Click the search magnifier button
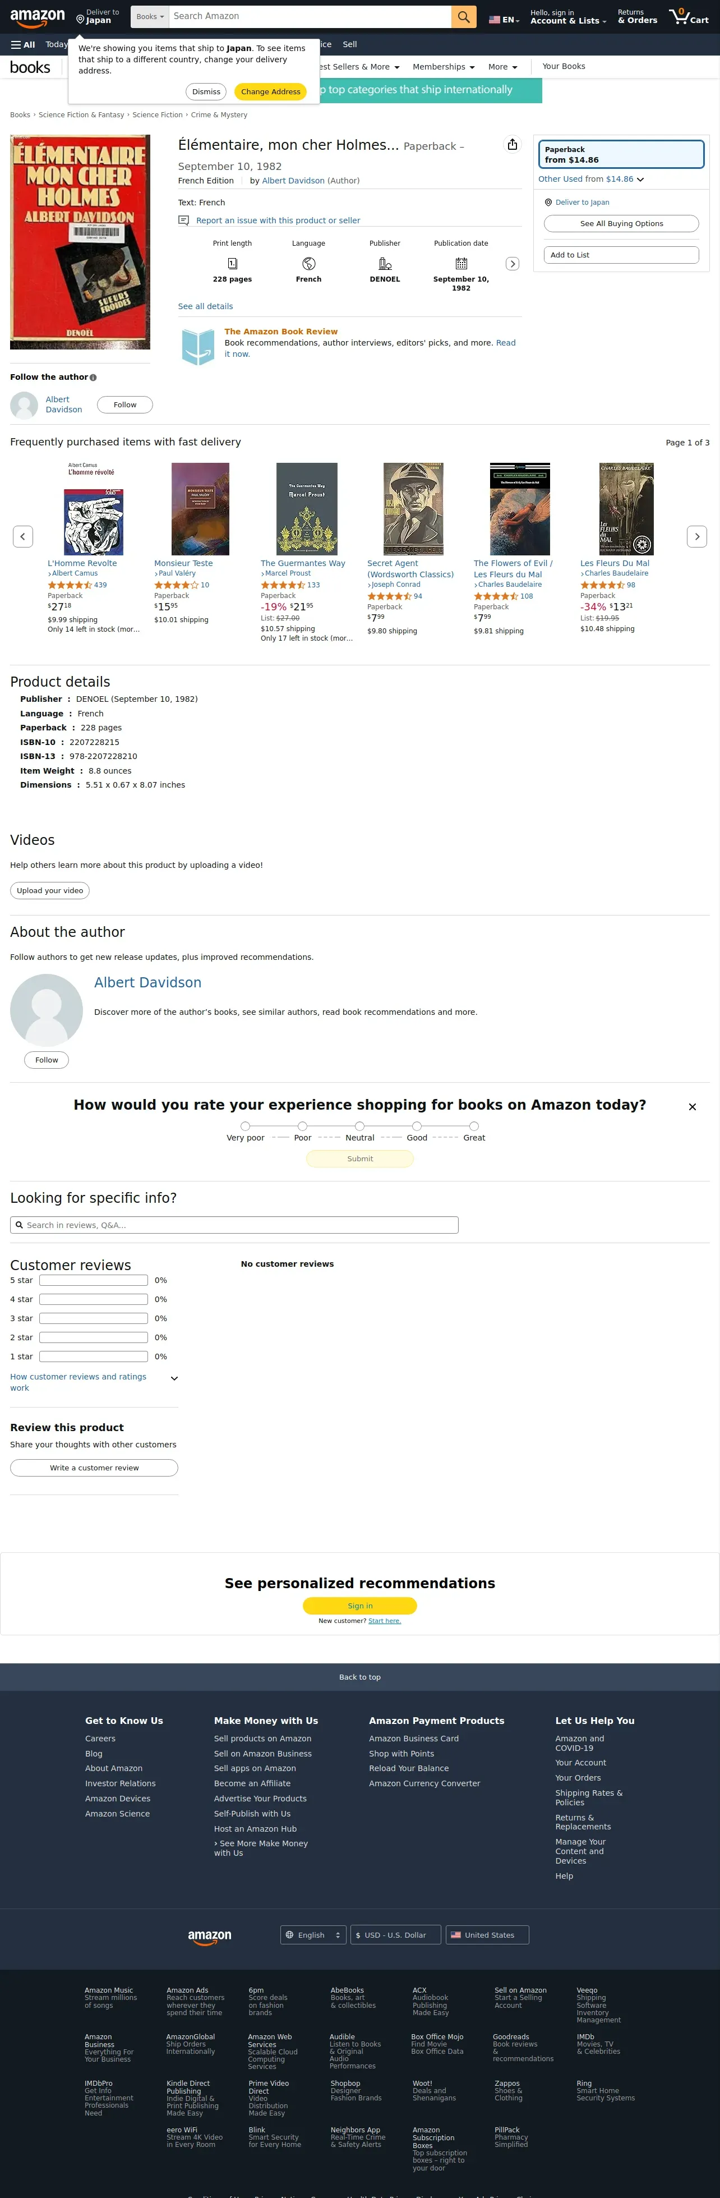Viewport: 720px width, 2198px height. pyautogui.click(x=463, y=16)
